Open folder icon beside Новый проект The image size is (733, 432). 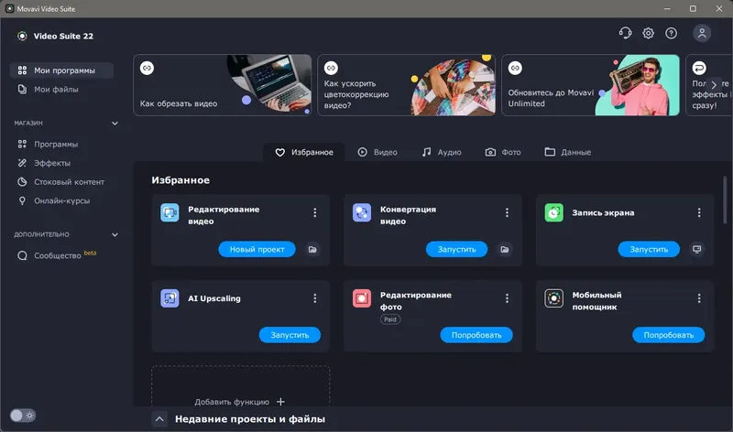point(312,249)
